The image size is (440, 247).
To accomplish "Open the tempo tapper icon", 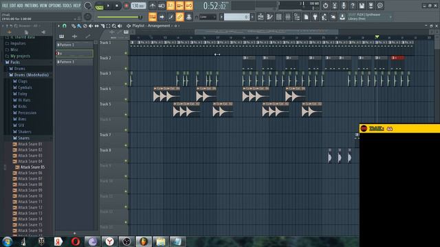I will [324, 17].
